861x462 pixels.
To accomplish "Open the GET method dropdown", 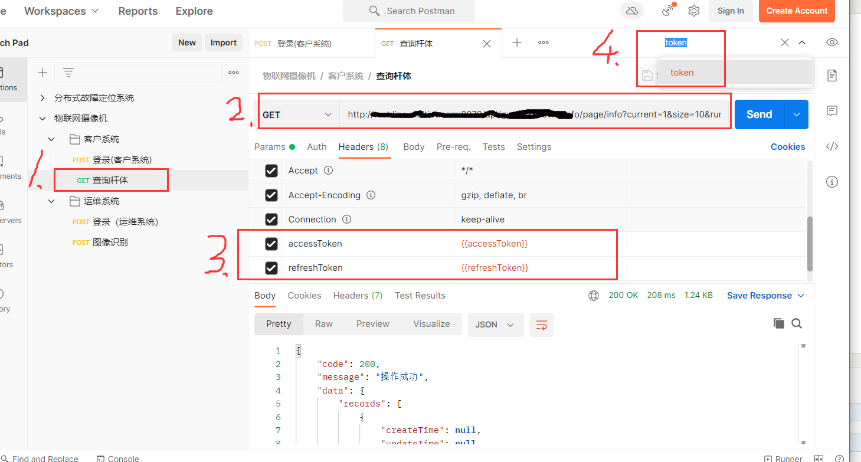I will 297,115.
